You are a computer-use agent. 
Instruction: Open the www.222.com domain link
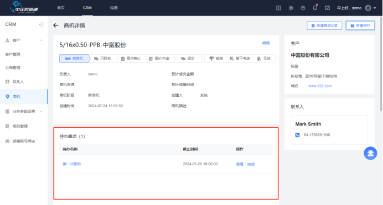(x=320, y=86)
